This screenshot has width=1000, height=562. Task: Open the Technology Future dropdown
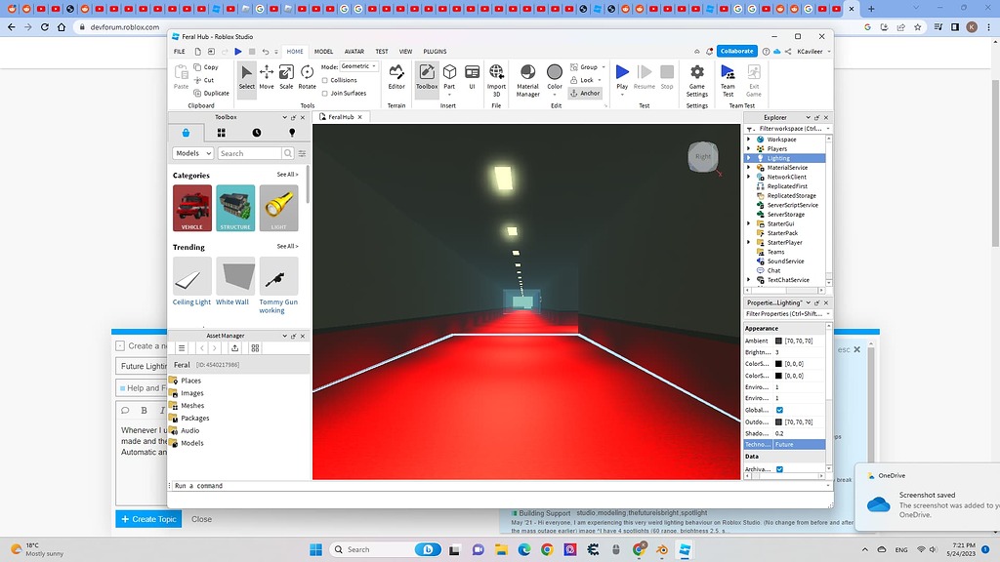coord(801,444)
